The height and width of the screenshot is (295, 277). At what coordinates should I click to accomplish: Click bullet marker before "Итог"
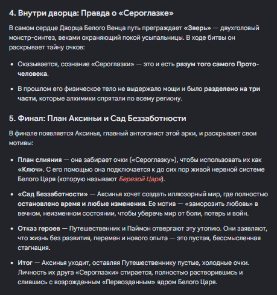(12, 263)
